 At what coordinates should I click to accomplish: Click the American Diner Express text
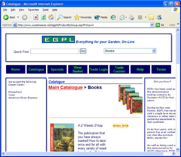coord(23,98)
